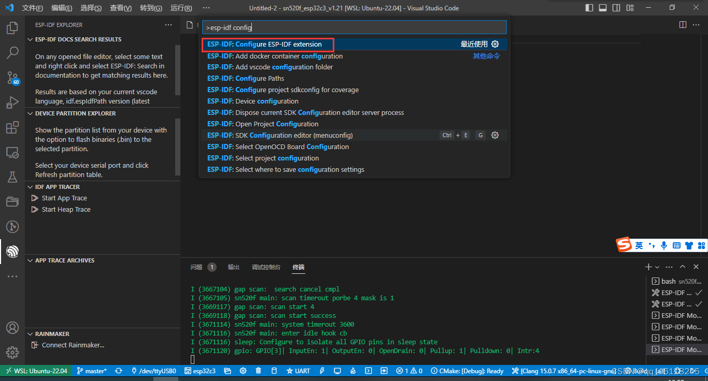The image size is (708, 381).
Task: Switch Sogou input to 英 English mode toggle
Action: [639, 245]
